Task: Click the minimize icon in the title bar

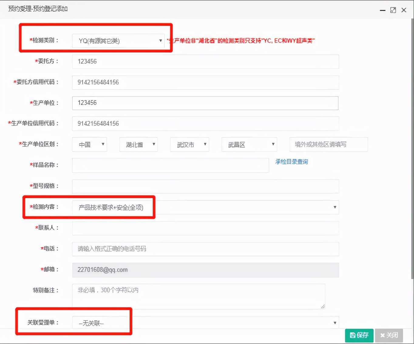Action: pos(382,10)
